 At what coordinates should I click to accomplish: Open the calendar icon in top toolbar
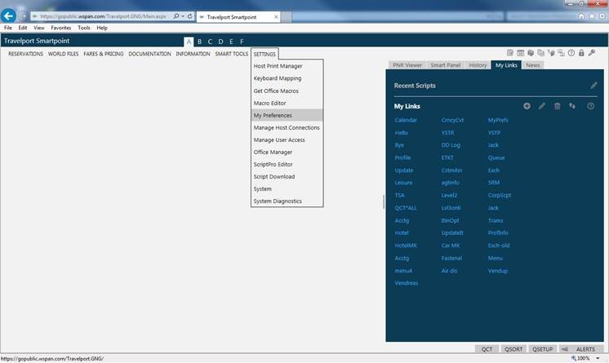tap(521, 53)
